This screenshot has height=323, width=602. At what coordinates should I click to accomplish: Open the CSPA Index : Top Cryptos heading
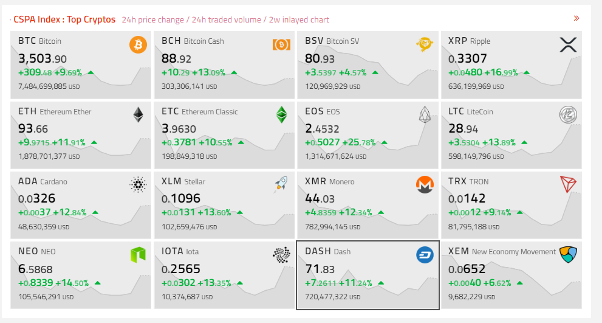pyautogui.click(x=64, y=19)
